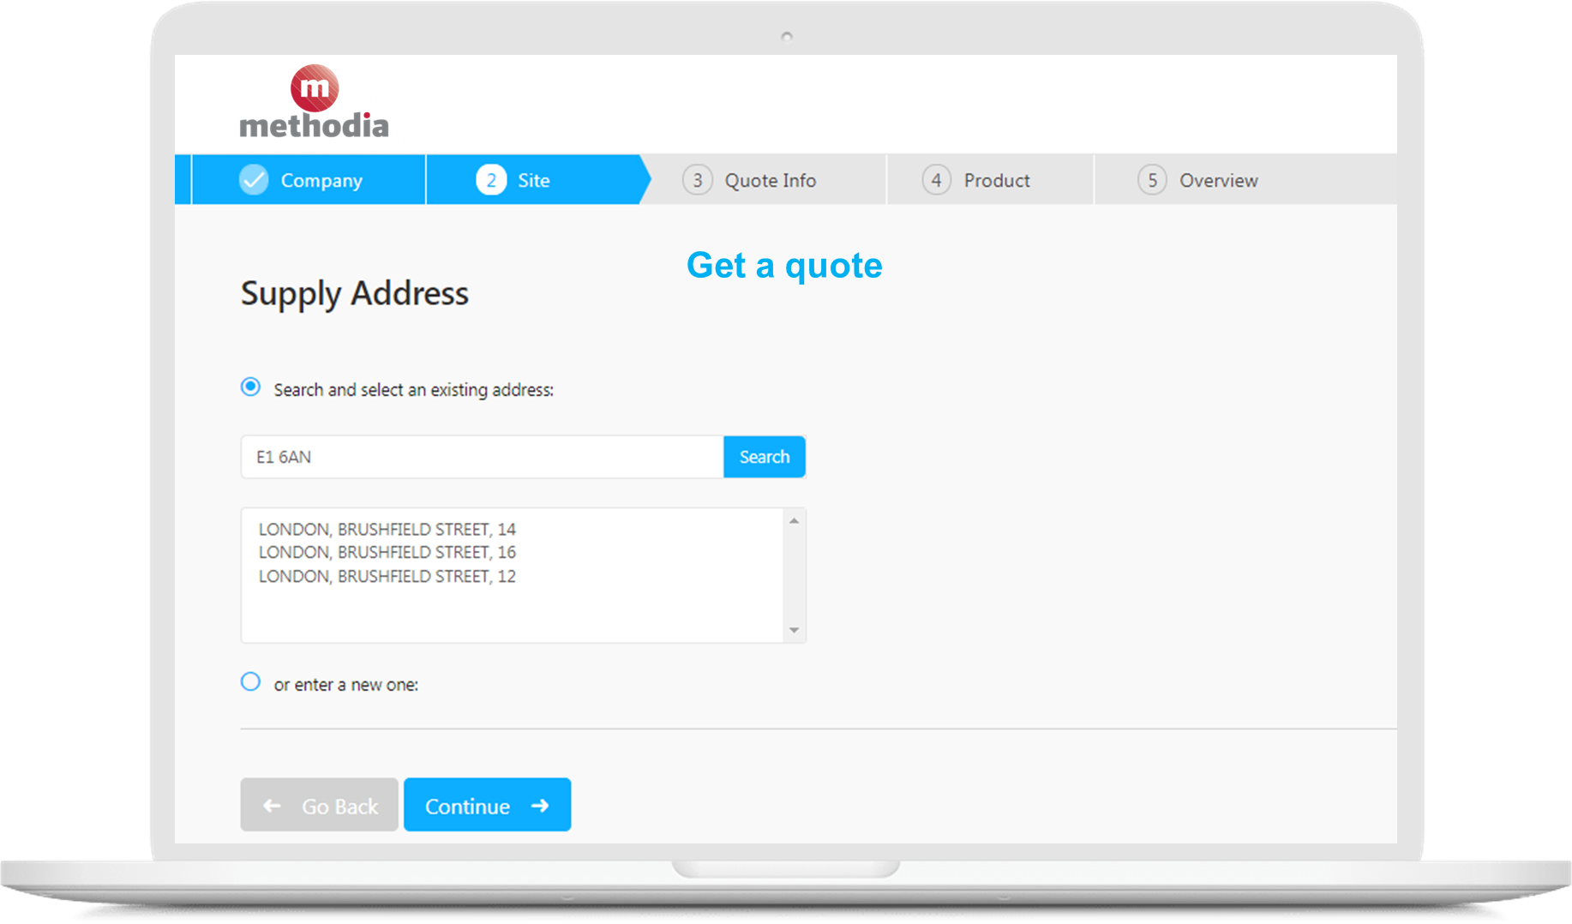Click the circled "2" icon on the Site step
1572x924 pixels.
coord(490,180)
